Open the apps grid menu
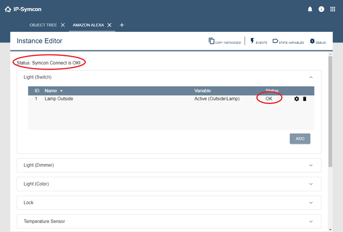This screenshot has width=343, height=232. [333, 9]
